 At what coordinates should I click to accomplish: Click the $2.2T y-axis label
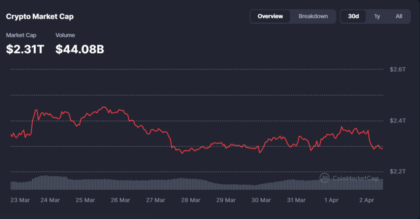pos(397,172)
